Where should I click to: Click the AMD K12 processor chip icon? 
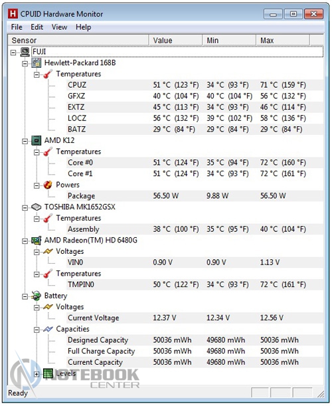pos(37,141)
